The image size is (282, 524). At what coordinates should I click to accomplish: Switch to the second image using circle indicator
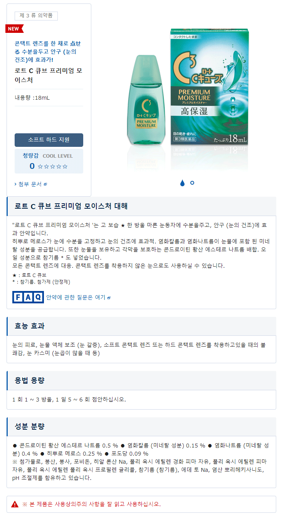pos(192,183)
